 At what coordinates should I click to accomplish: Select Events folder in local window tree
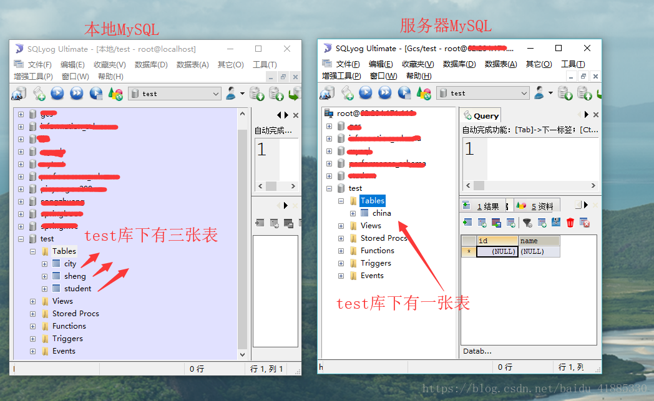pos(64,351)
